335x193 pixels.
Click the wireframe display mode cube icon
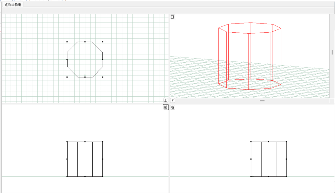(x=173, y=17)
